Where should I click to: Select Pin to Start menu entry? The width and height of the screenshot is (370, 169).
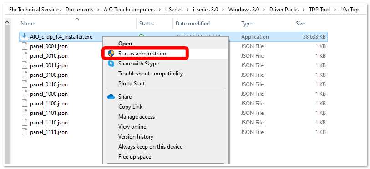tap(132, 84)
